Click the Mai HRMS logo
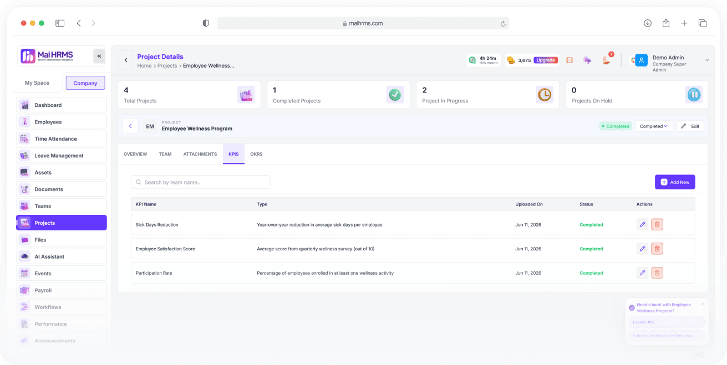 coord(47,56)
